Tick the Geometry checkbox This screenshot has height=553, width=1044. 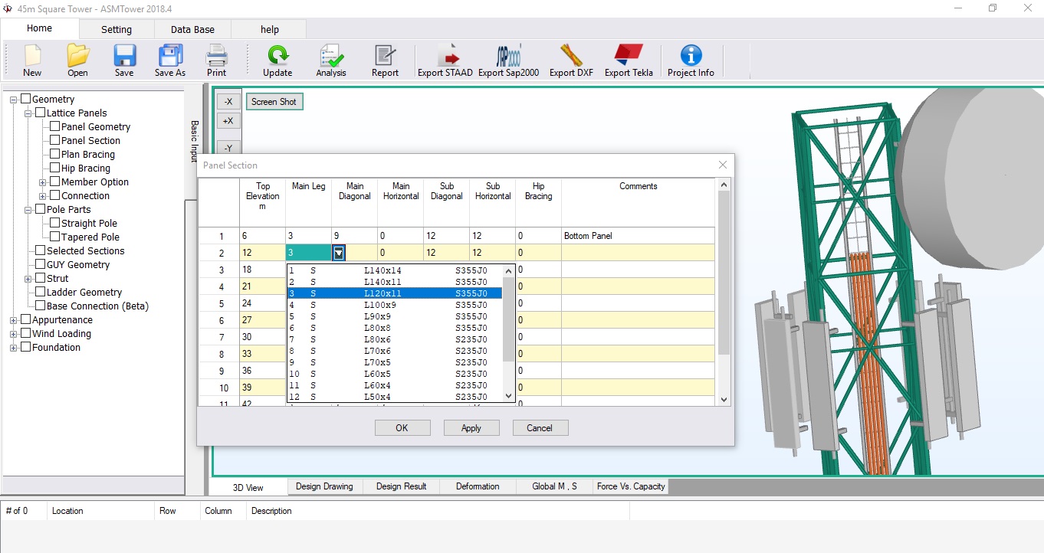25,99
